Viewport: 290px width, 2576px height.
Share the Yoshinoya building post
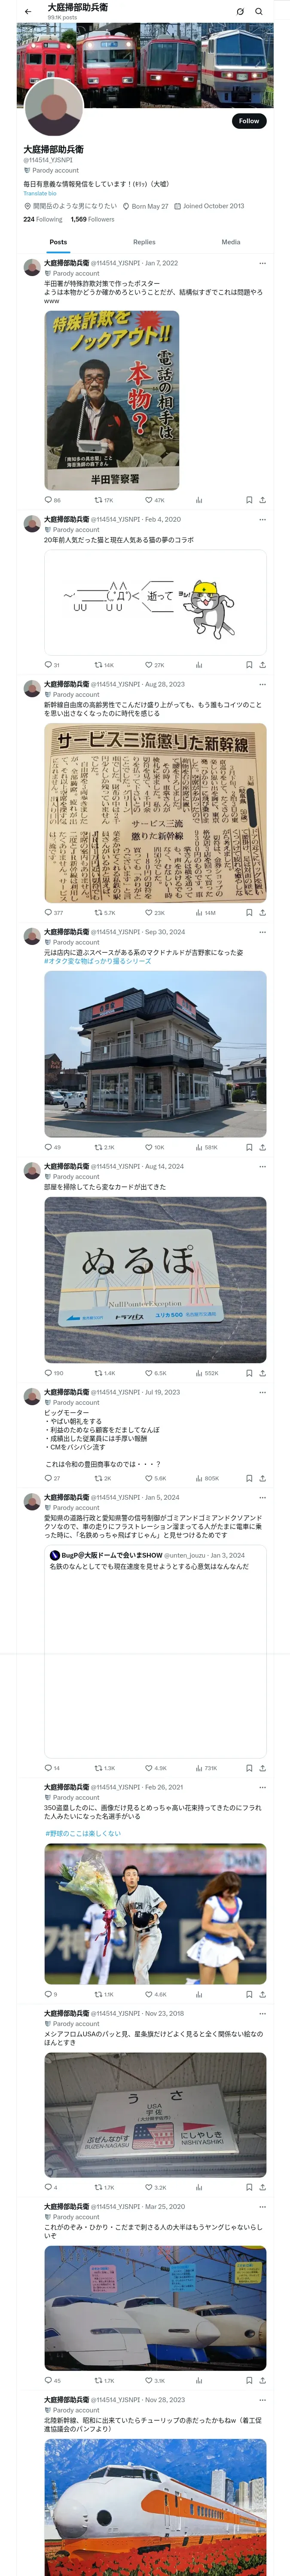(x=262, y=1147)
